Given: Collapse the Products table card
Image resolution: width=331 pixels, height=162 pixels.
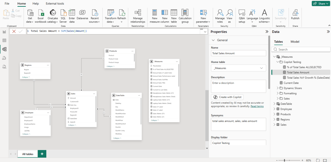Looking at the screenshot, I should coord(110,66).
